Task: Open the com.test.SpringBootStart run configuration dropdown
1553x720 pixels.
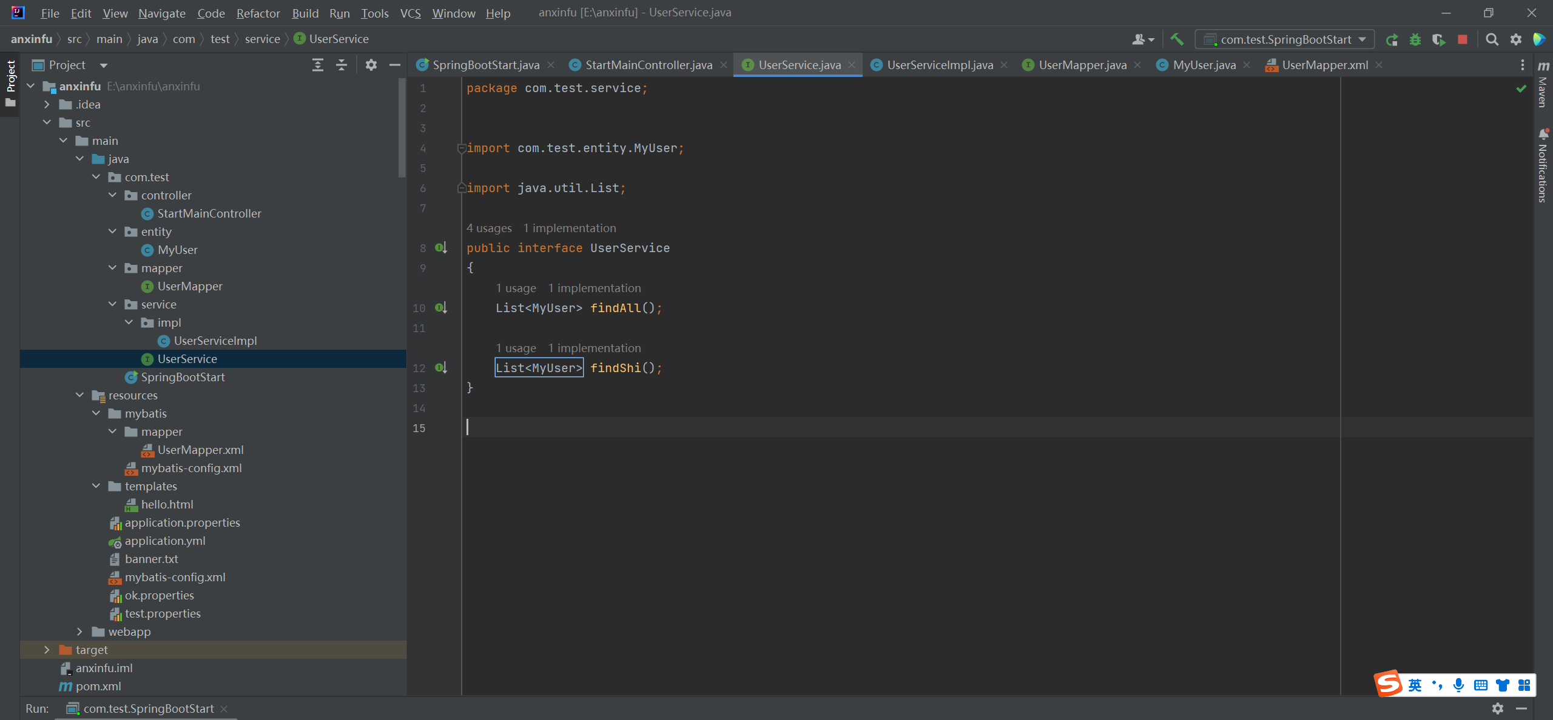Action: tap(1285, 39)
